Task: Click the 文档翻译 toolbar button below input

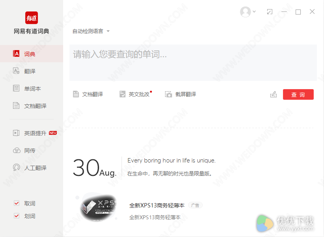Action: pyautogui.click(x=88, y=94)
